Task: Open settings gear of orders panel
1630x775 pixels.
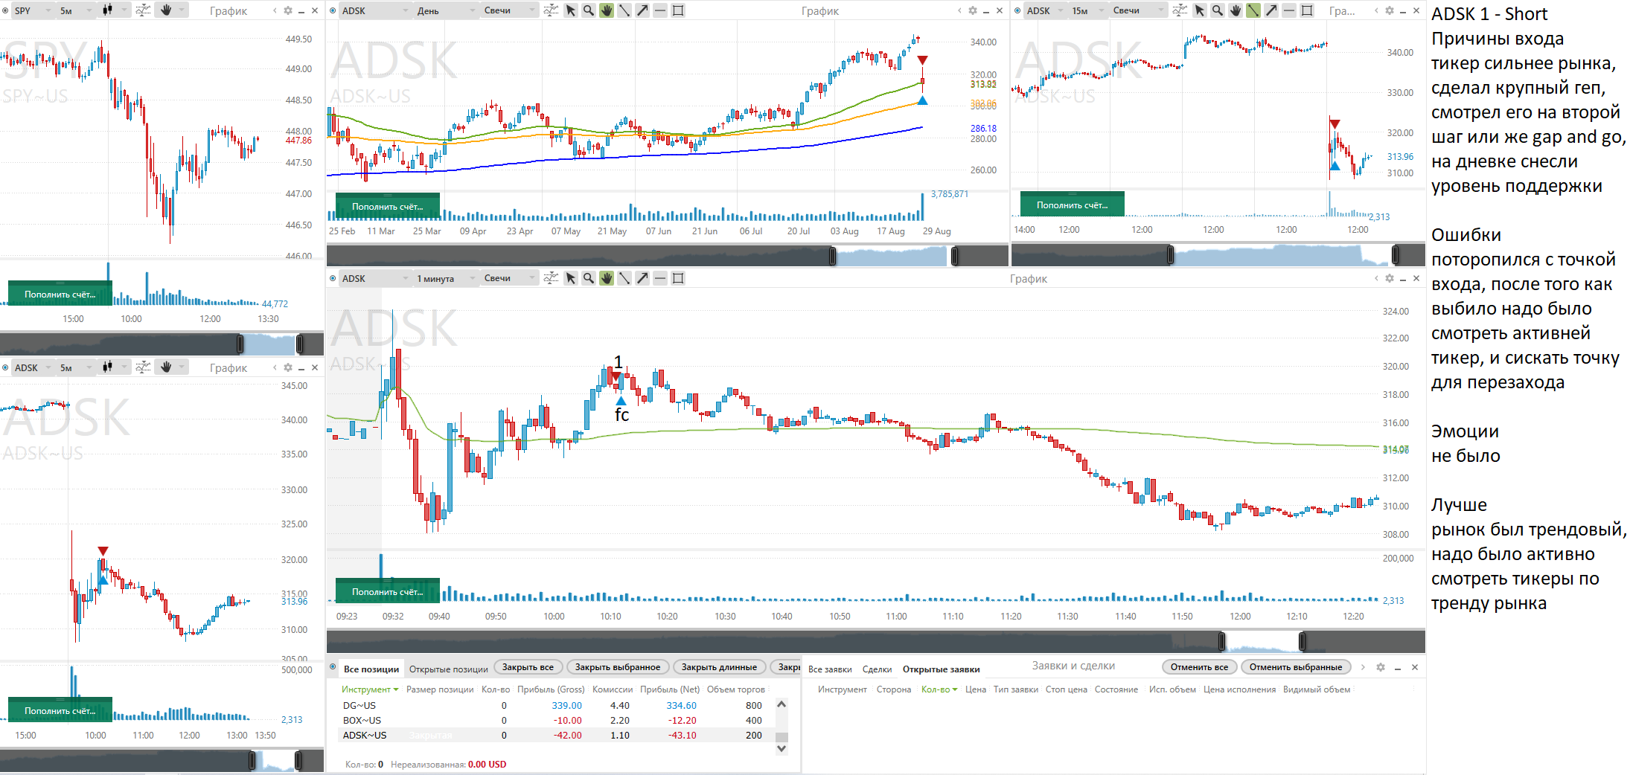Action: (1381, 667)
